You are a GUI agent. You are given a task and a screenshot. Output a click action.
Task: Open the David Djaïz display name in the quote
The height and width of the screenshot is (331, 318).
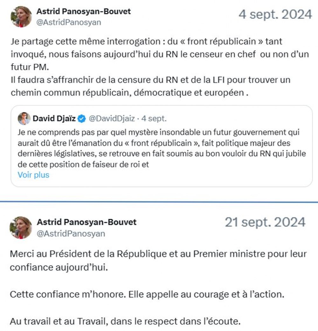pos(54,119)
